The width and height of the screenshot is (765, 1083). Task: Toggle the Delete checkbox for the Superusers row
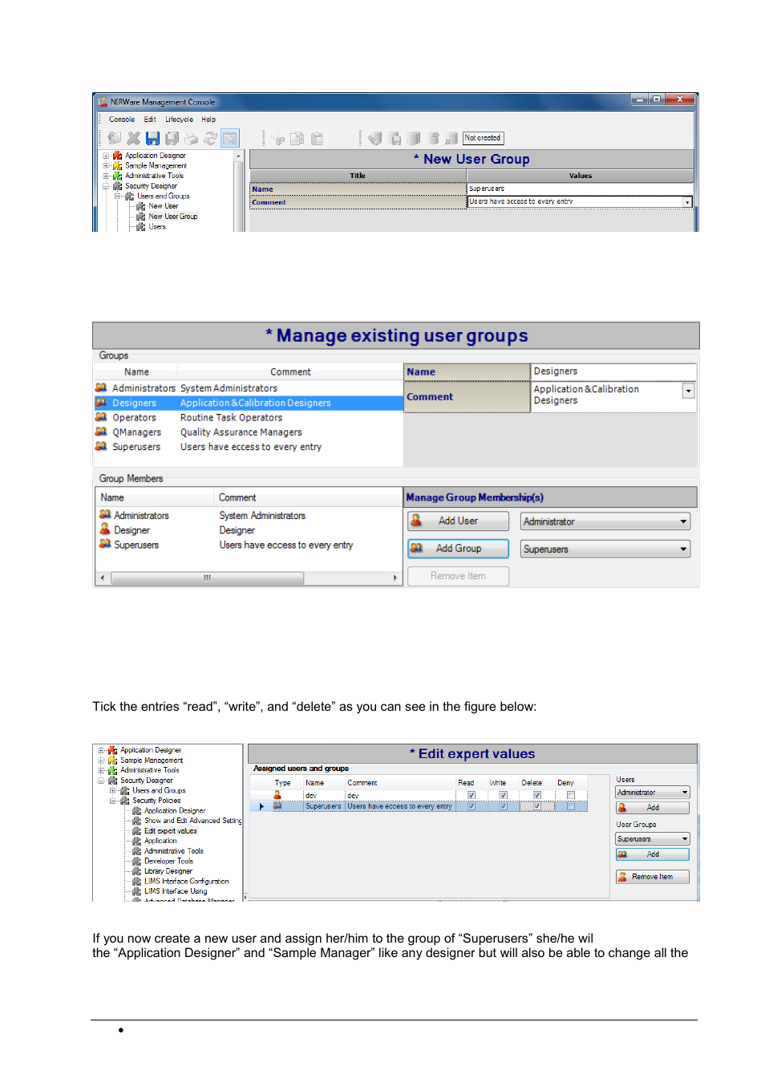tap(537, 806)
